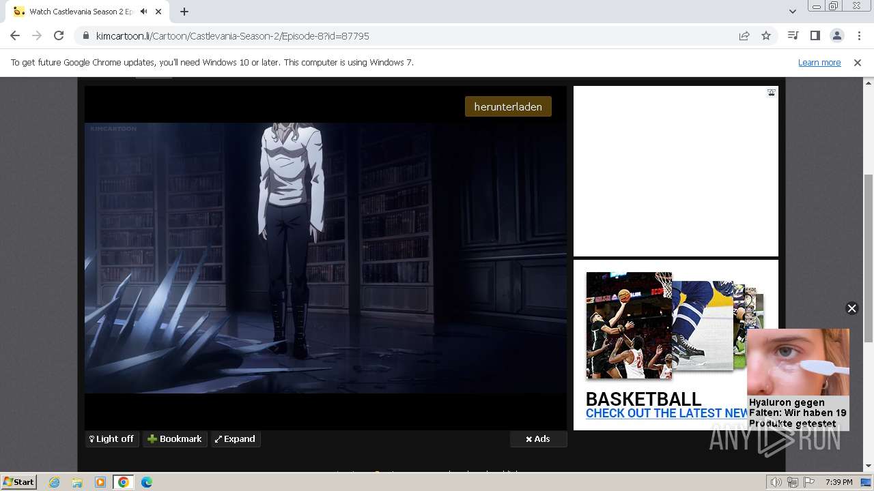Viewport: 874px width, 491px height.
Task: Reload the current page
Action: 59,36
